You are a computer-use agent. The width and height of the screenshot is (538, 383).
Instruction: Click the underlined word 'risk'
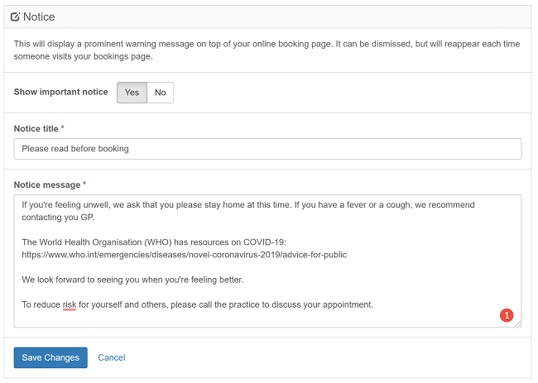pyautogui.click(x=70, y=304)
